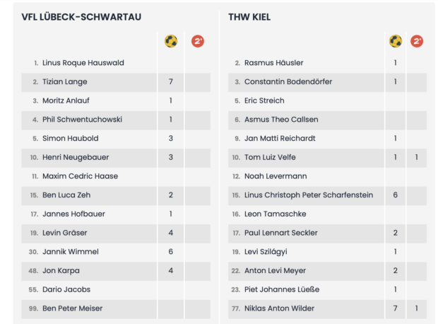Select the THW Kiel team heading
This screenshot has width=438, height=324.
tap(249, 17)
